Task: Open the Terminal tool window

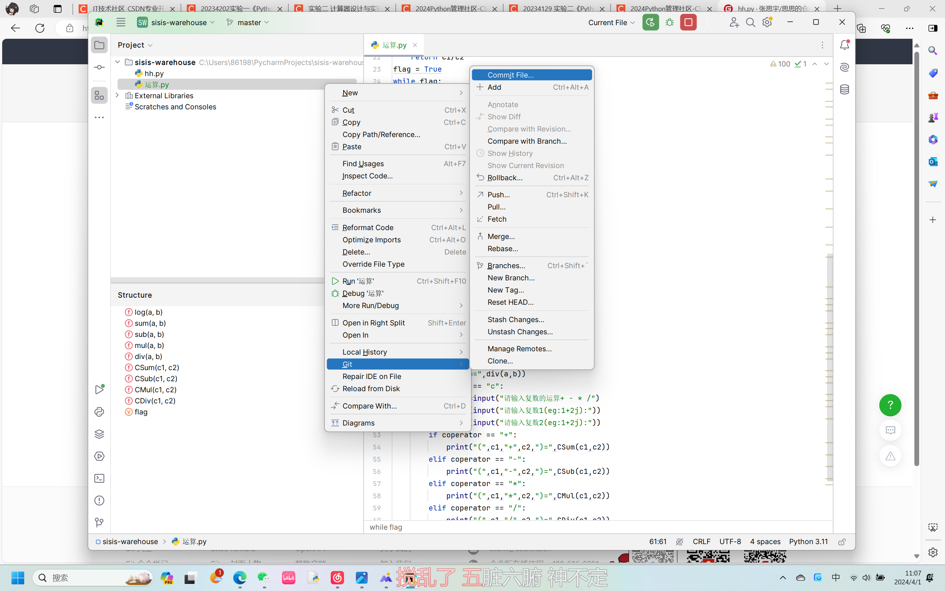Action: click(x=99, y=478)
